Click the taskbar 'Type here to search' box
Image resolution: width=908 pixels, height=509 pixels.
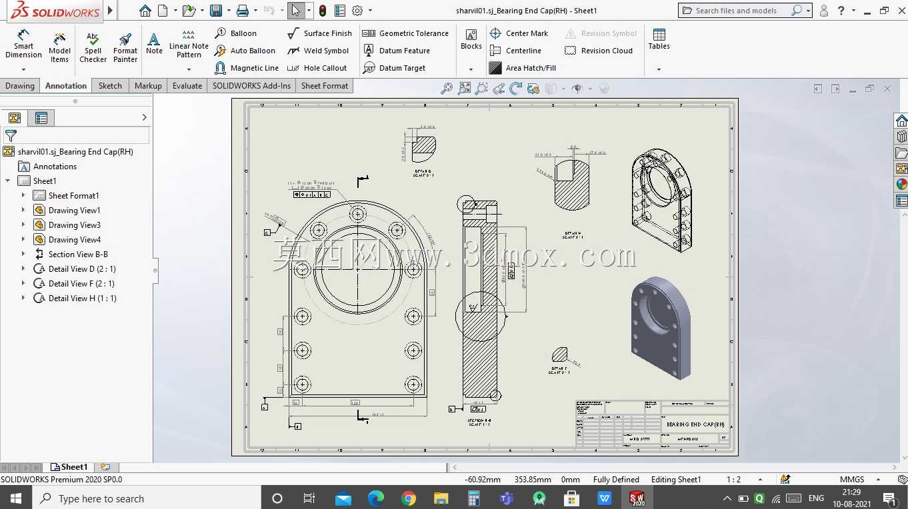pyautogui.click(x=147, y=498)
